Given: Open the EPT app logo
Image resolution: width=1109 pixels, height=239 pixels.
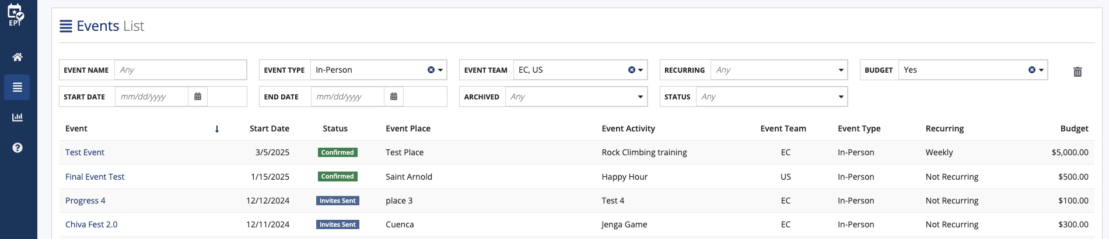Looking at the screenshot, I should click(x=16, y=15).
